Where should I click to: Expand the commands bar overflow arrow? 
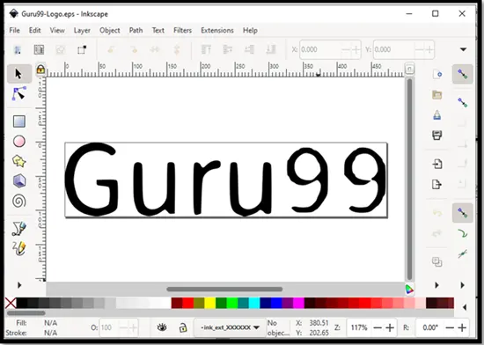click(x=436, y=285)
